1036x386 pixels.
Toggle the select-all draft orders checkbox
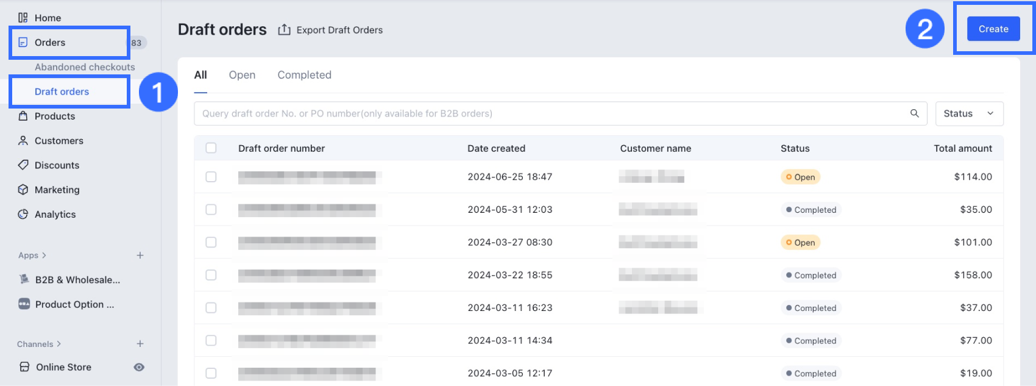click(211, 148)
